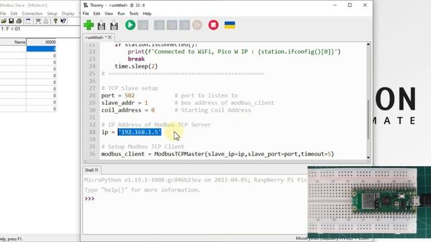Click the Step into debug icon
Screen dimensions: 431x242
point(172,25)
